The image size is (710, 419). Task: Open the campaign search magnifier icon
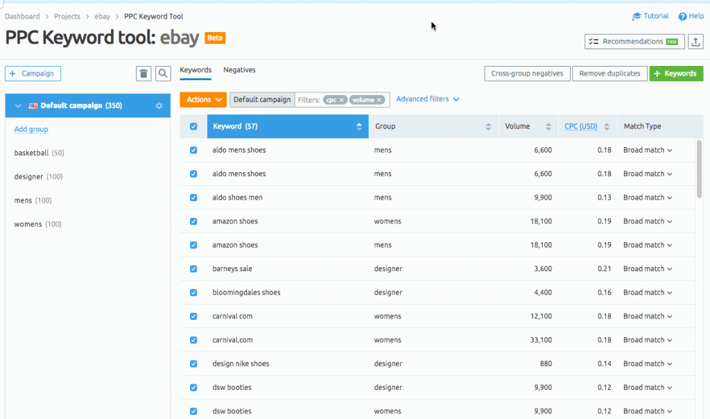tap(163, 74)
